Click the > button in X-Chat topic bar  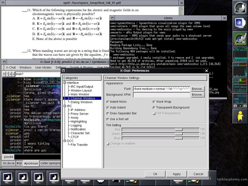13,74
